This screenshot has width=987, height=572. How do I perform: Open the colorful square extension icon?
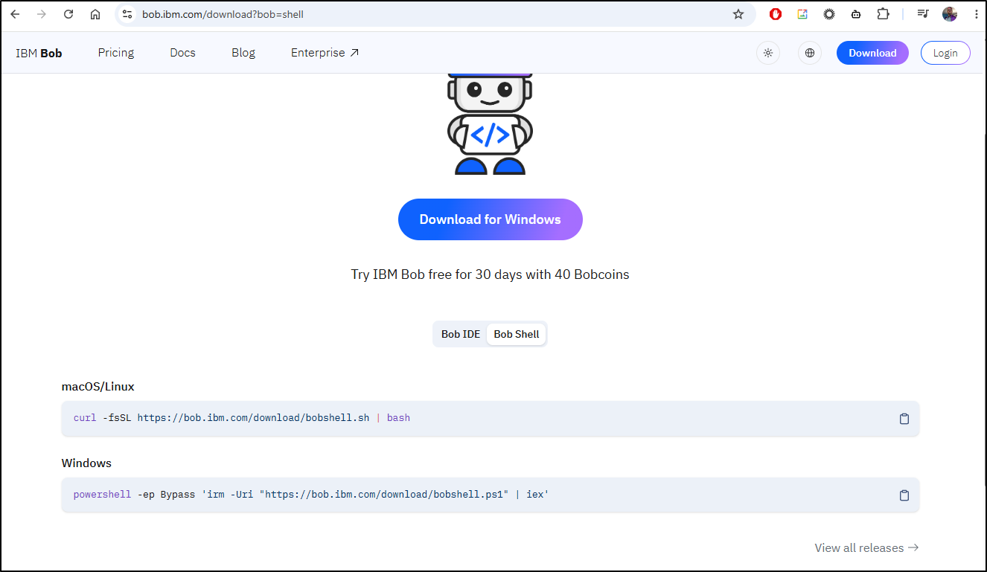802,14
